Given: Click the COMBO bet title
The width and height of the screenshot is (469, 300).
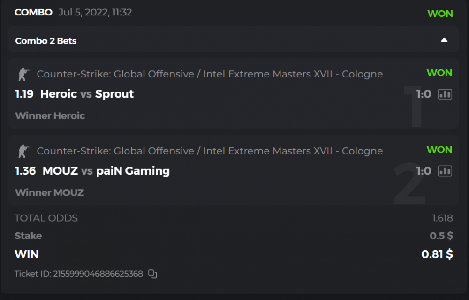Looking at the screenshot, I should 33,13.
